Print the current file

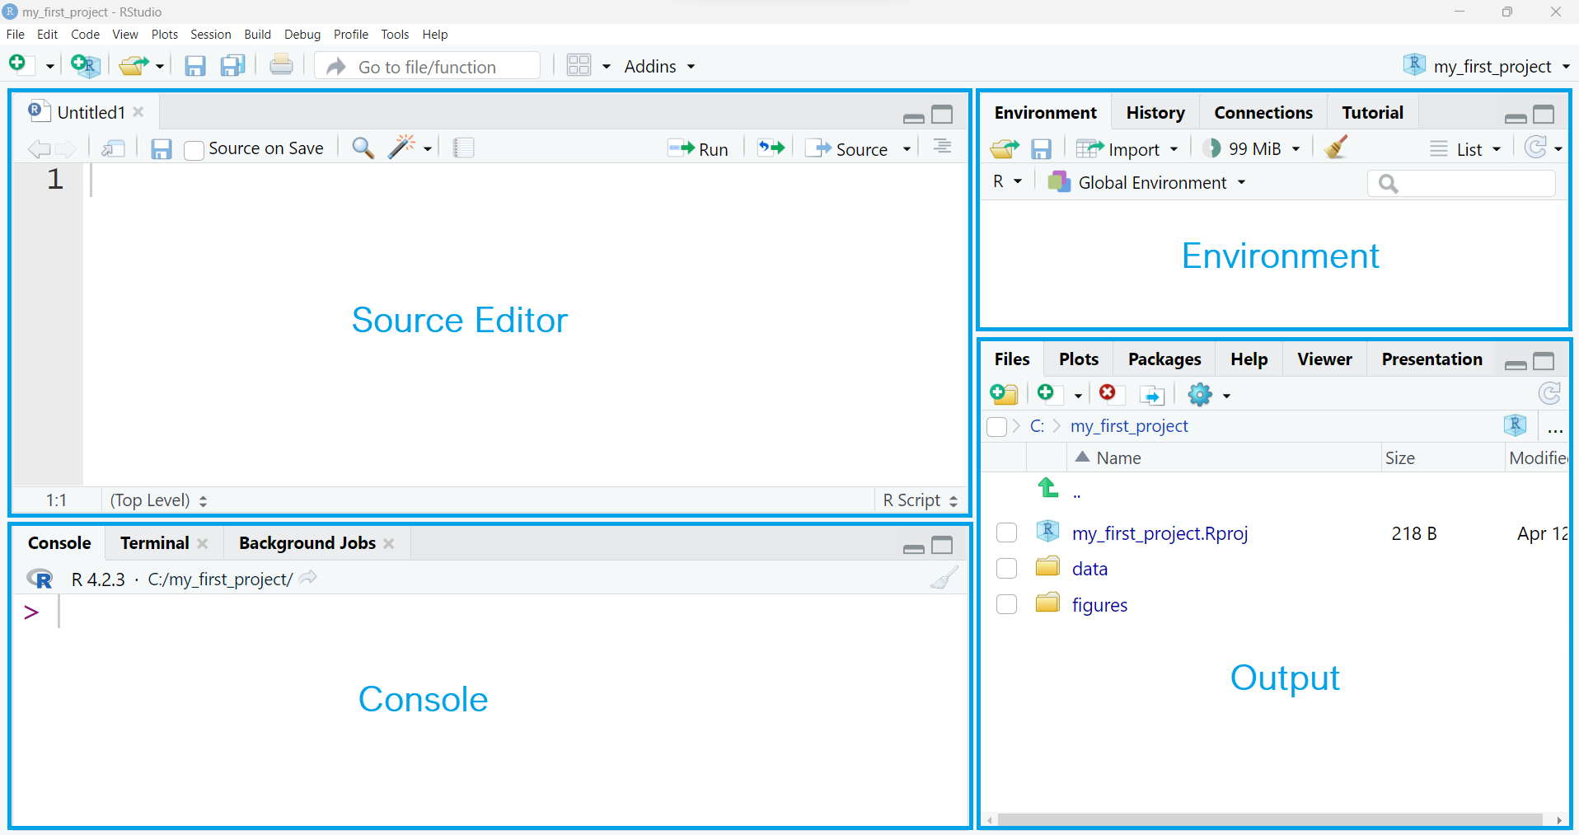click(281, 64)
